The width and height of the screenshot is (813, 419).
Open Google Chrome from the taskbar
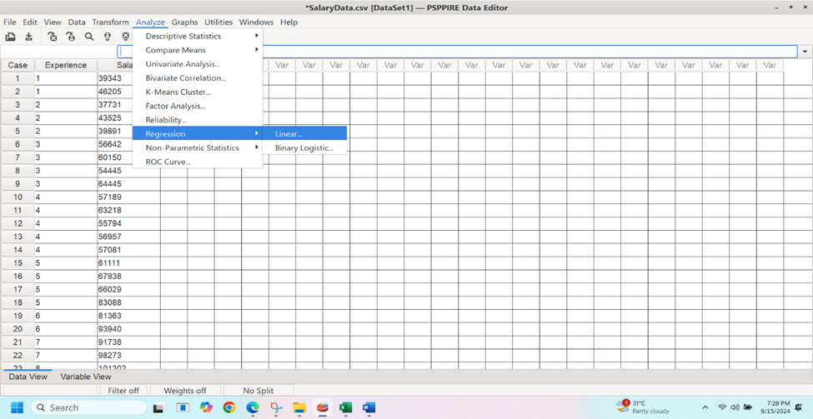[229, 407]
